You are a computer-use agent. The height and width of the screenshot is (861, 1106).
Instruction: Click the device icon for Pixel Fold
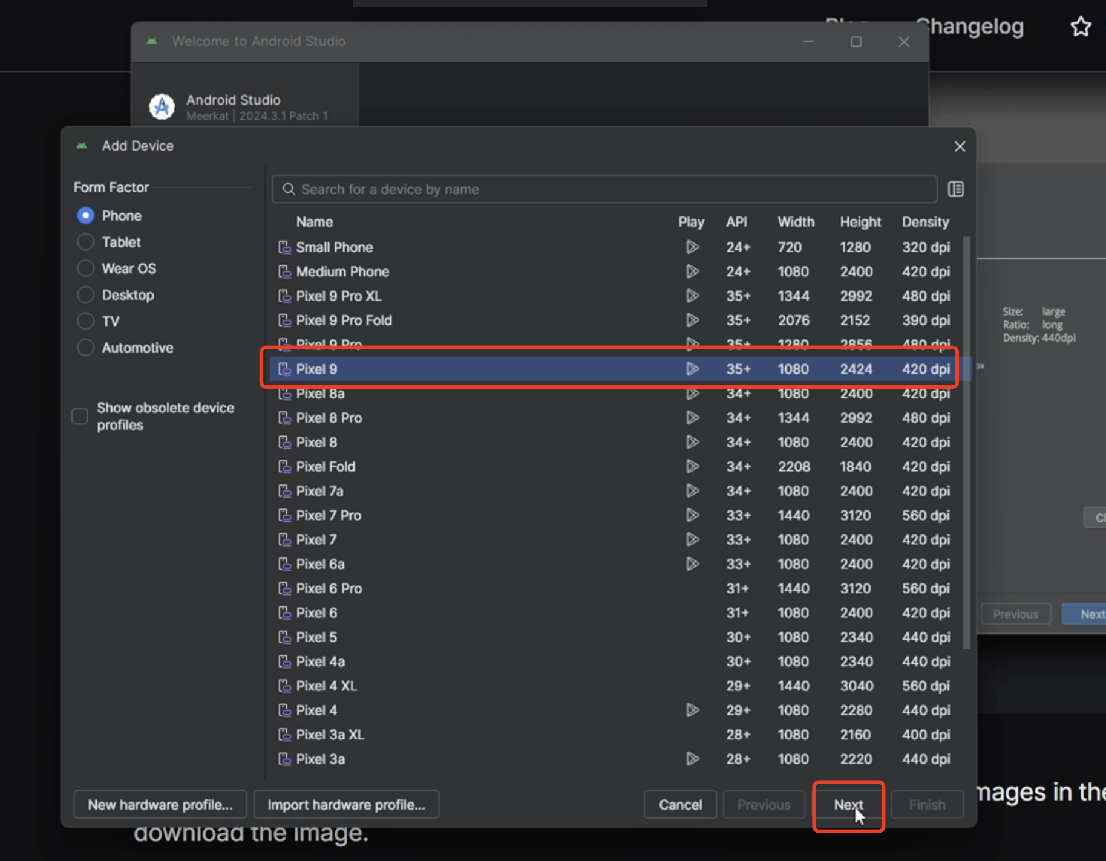click(x=284, y=467)
